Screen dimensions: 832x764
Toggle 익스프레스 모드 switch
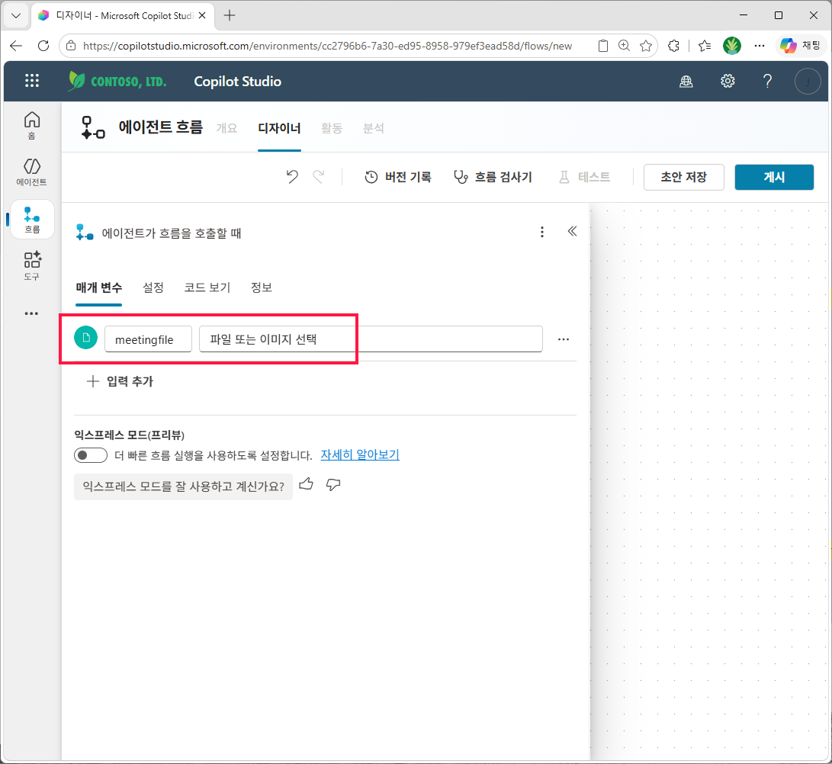(x=91, y=455)
